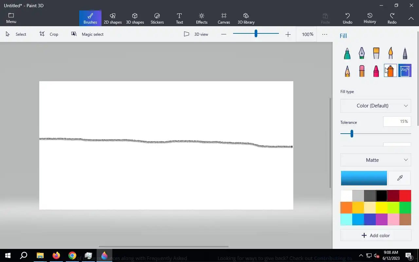
Task: Select the Marker brush
Action: 347,53
